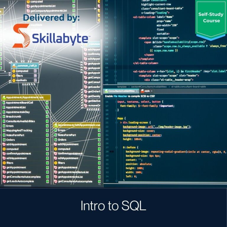The height and width of the screenshot is (227, 227).
Task: Collapse the code fold at line 53
Action: point(115,17)
